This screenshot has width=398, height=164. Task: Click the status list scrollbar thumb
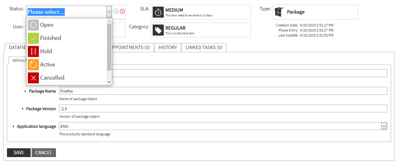(x=109, y=47)
